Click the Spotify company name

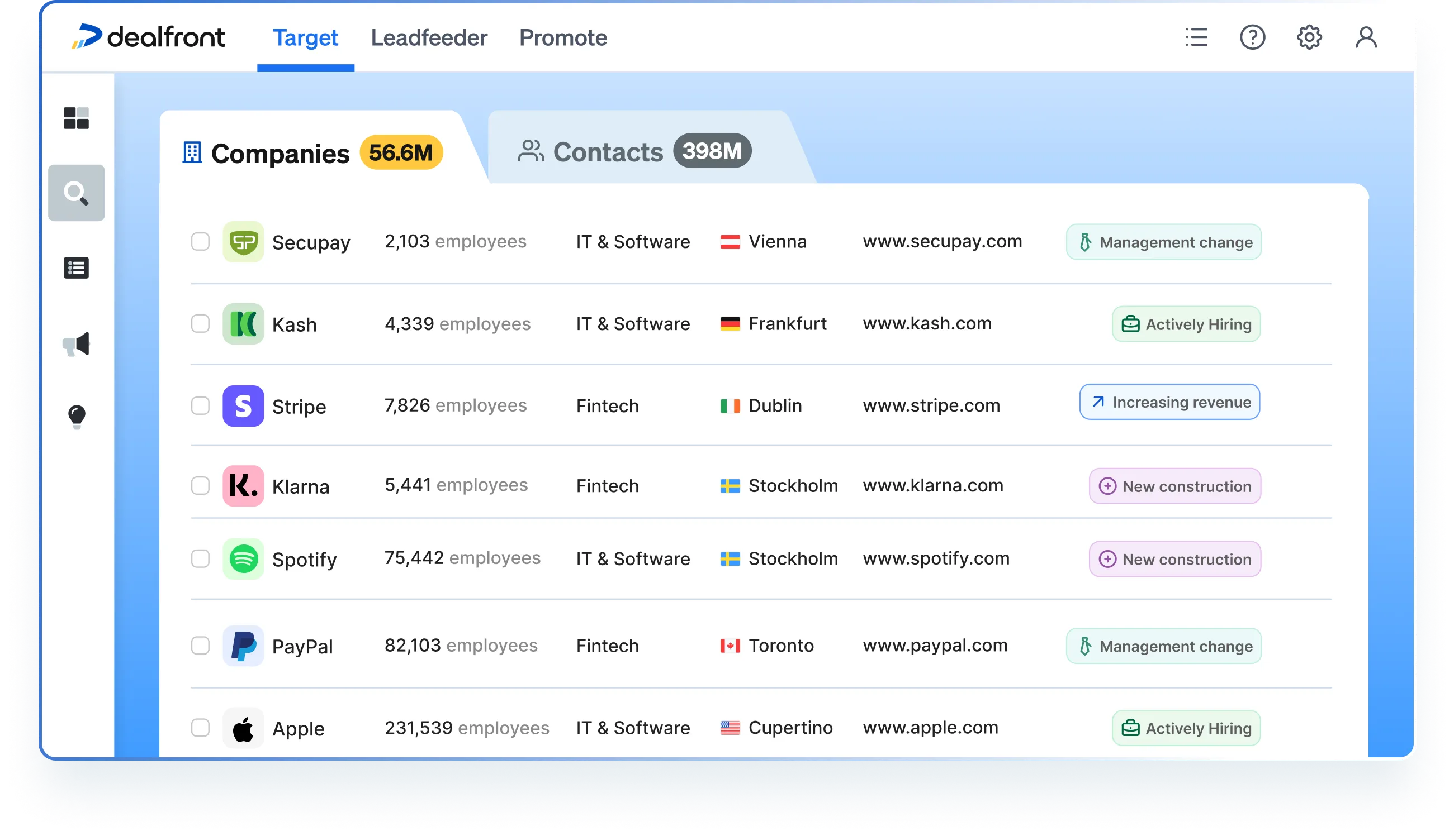[304, 560]
